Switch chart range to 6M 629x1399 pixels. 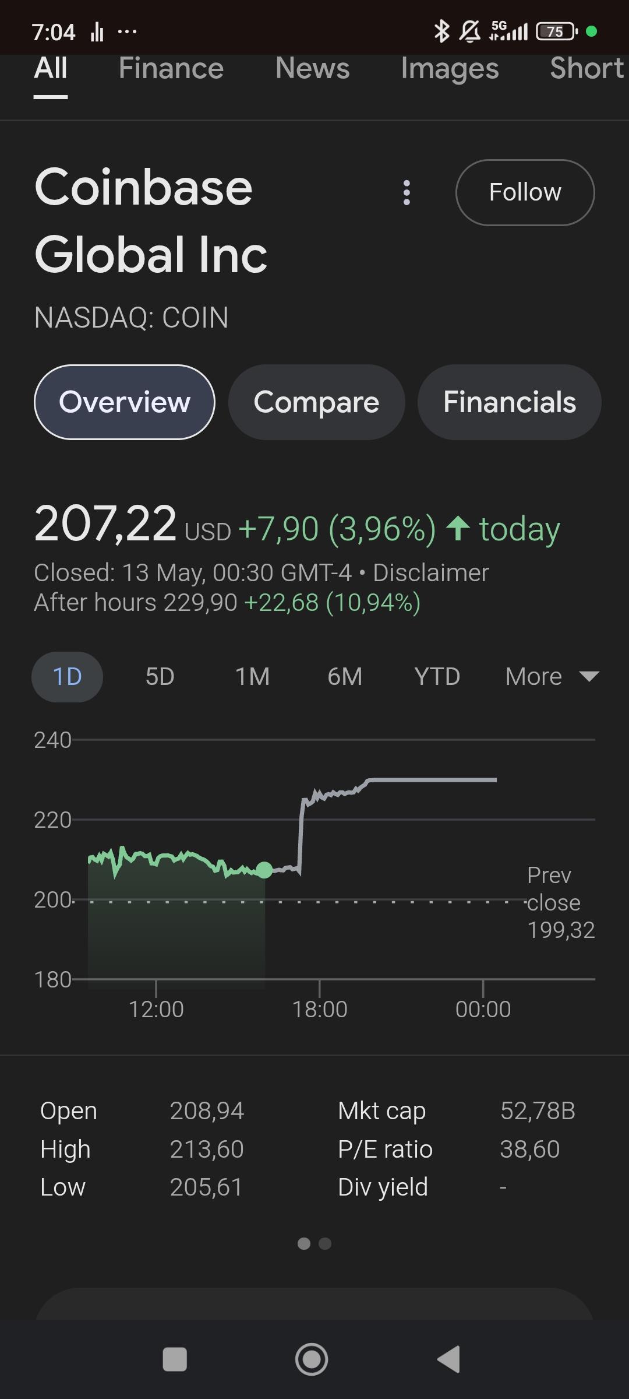(x=345, y=677)
